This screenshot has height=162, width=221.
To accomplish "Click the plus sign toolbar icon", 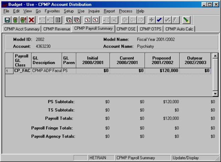I will (x=151, y=20).
